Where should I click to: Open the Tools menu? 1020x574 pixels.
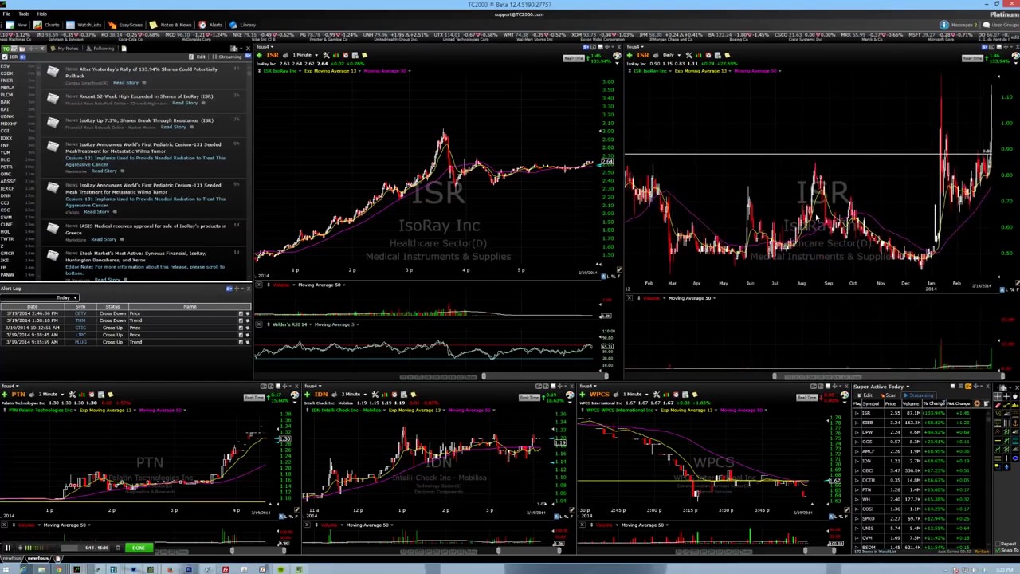(24, 14)
